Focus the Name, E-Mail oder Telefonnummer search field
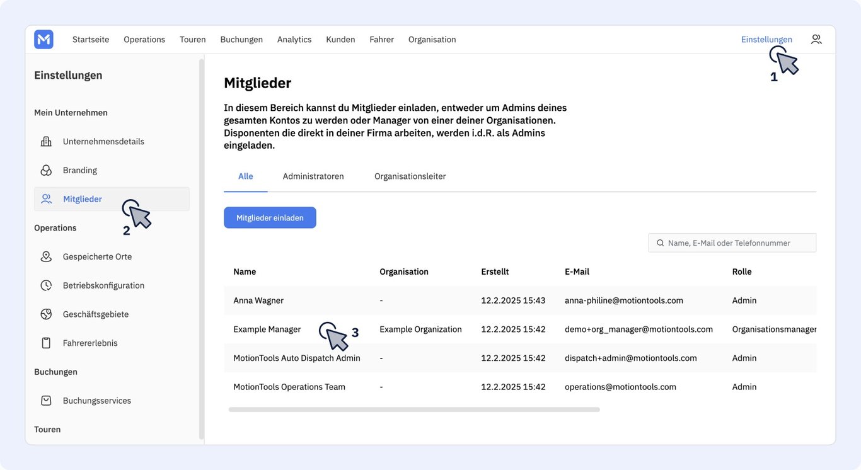The width and height of the screenshot is (861, 470). click(732, 243)
